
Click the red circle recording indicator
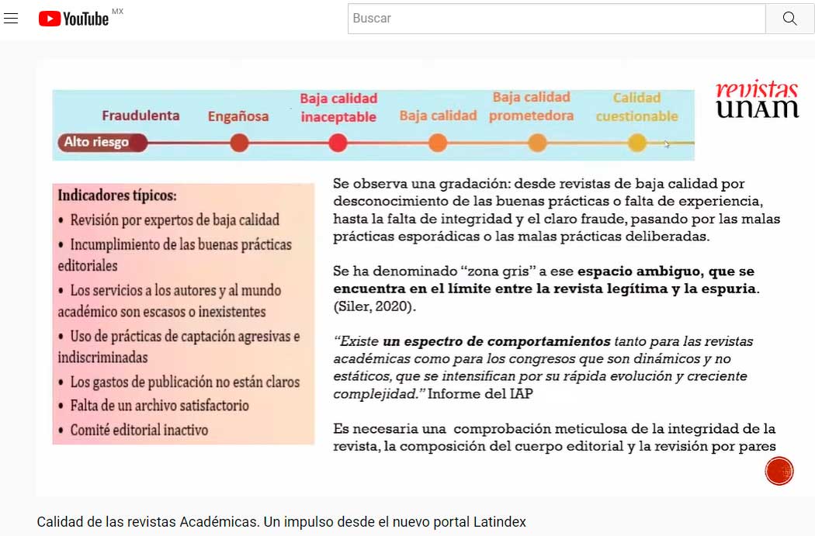779,471
